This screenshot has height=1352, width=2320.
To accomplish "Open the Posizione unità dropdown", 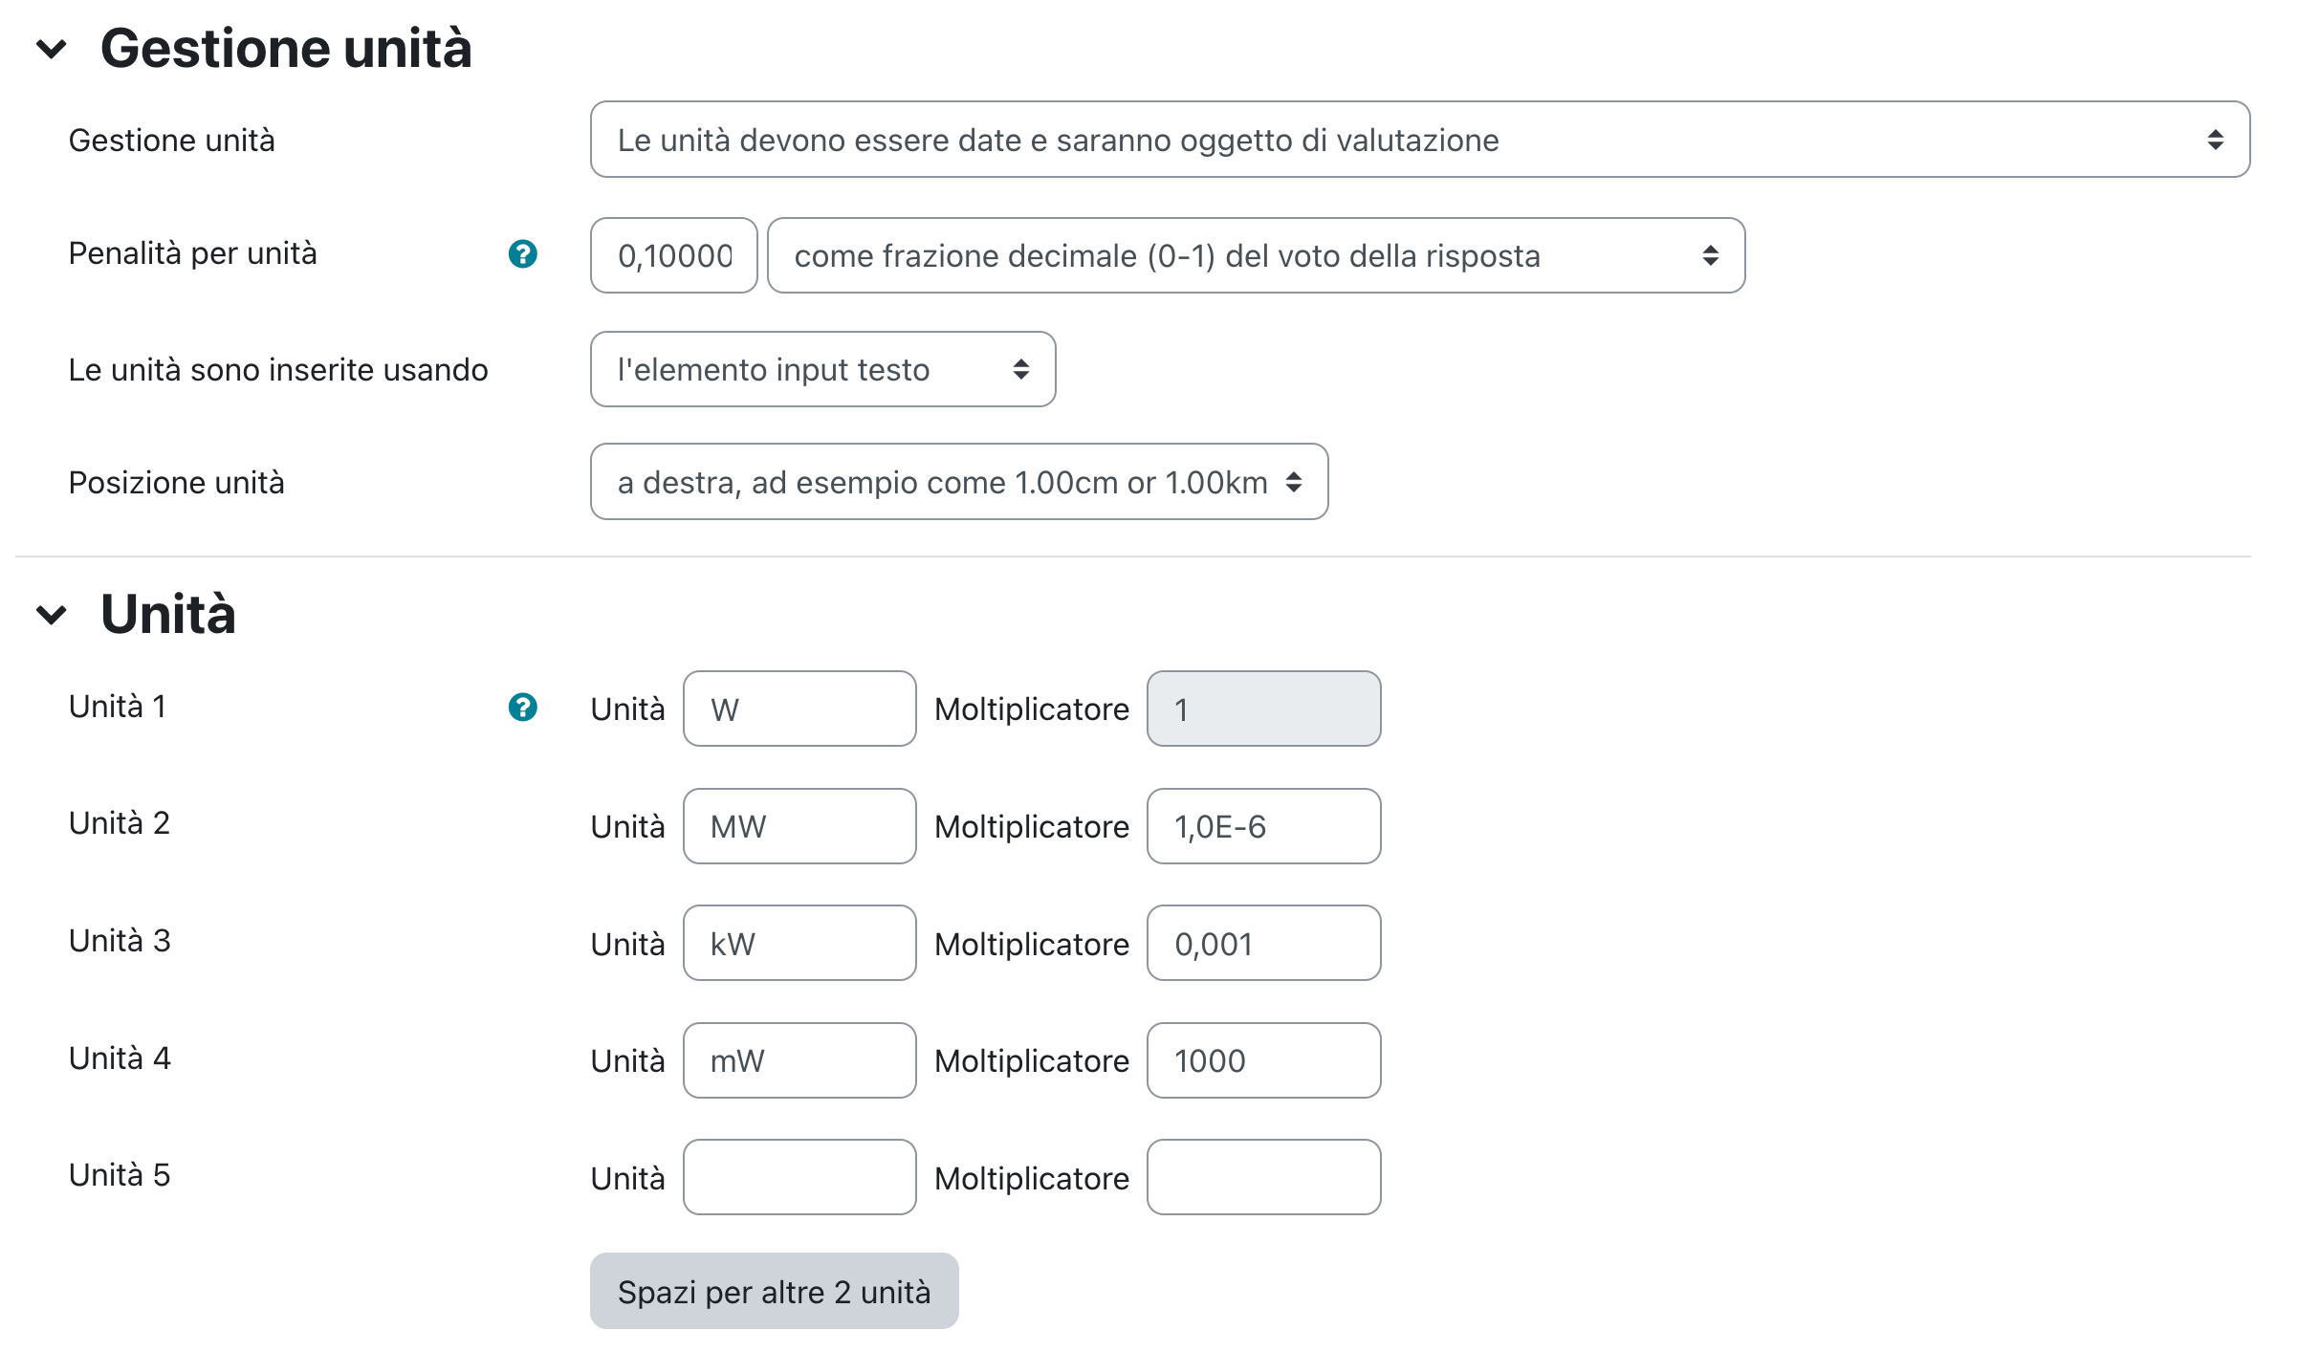I will pyautogui.click(x=959, y=482).
